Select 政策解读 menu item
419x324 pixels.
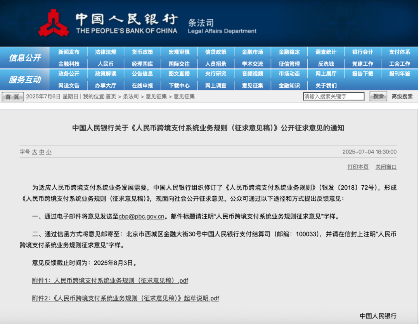pyautogui.click(x=106, y=73)
